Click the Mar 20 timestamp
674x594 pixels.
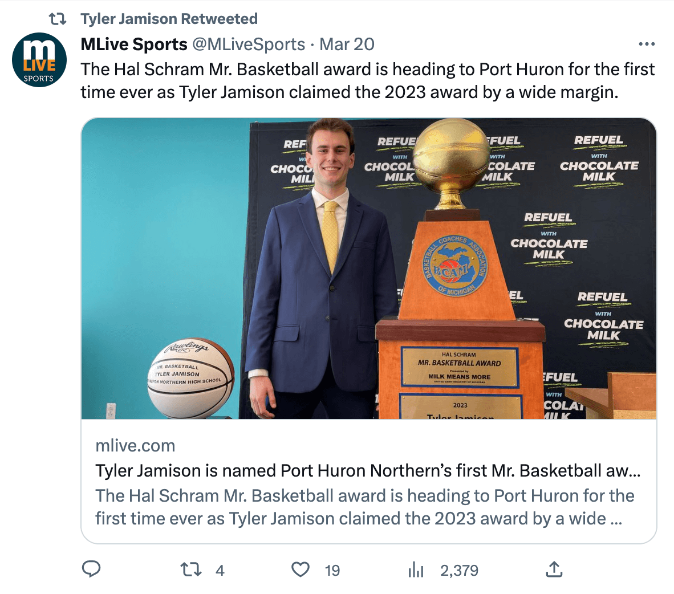click(x=347, y=44)
